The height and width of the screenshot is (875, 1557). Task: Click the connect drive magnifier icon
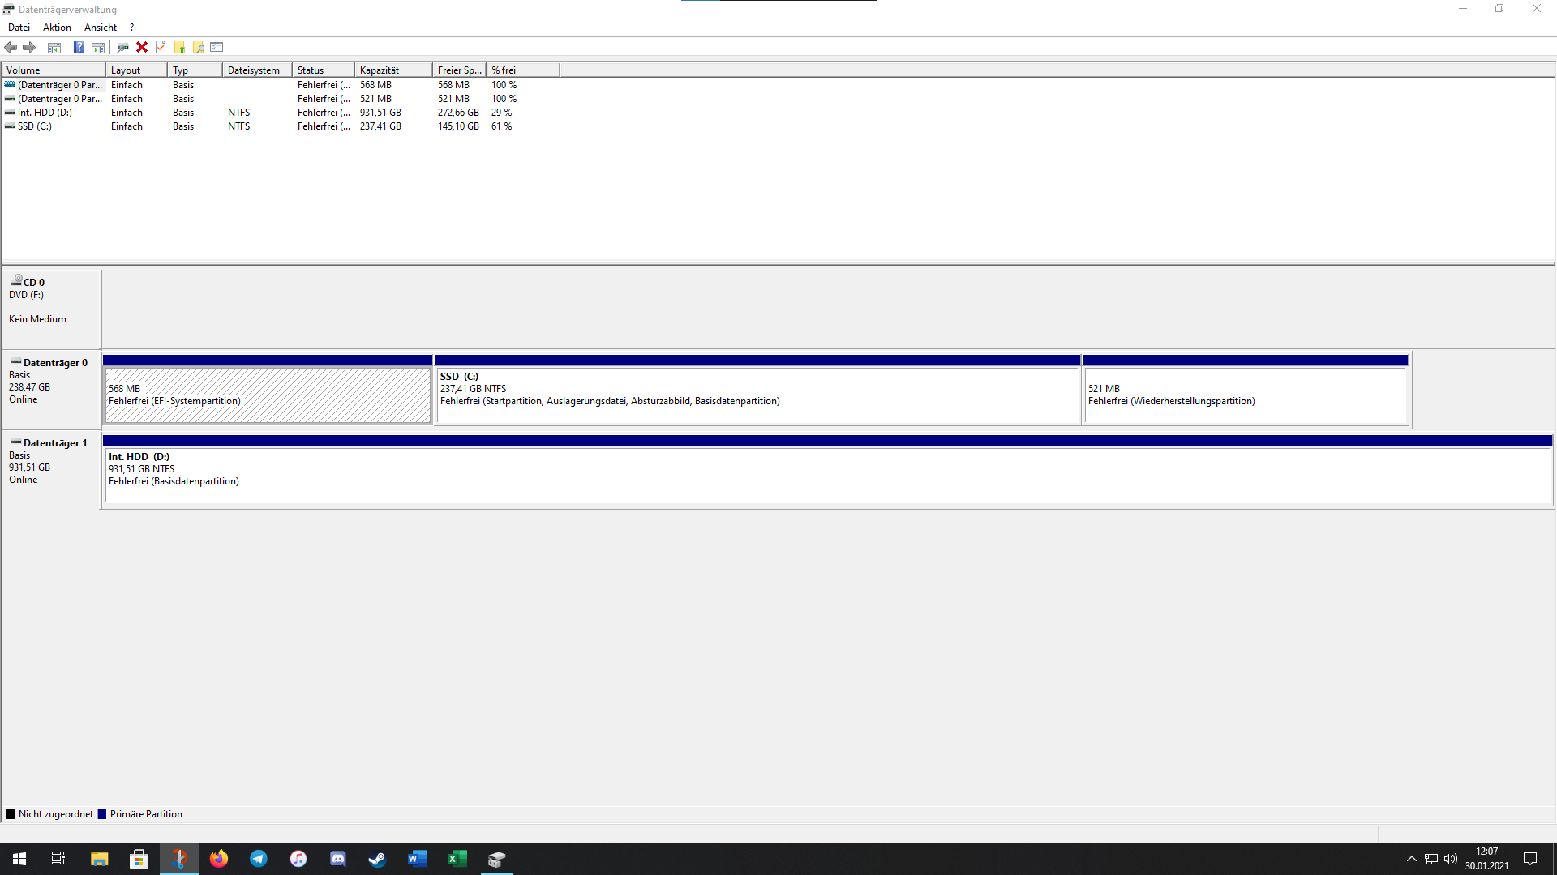click(x=122, y=47)
